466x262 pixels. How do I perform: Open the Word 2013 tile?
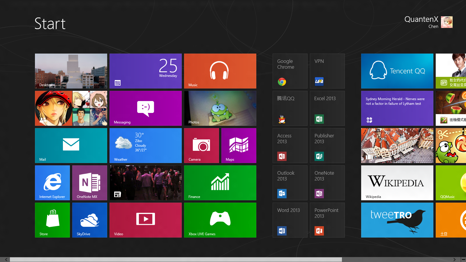coord(290,220)
